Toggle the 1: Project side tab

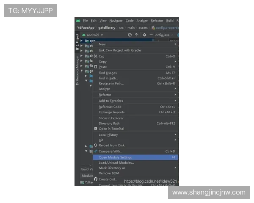[x=77, y=42]
